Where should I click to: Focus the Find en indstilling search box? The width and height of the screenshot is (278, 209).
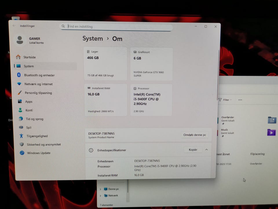point(116,27)
